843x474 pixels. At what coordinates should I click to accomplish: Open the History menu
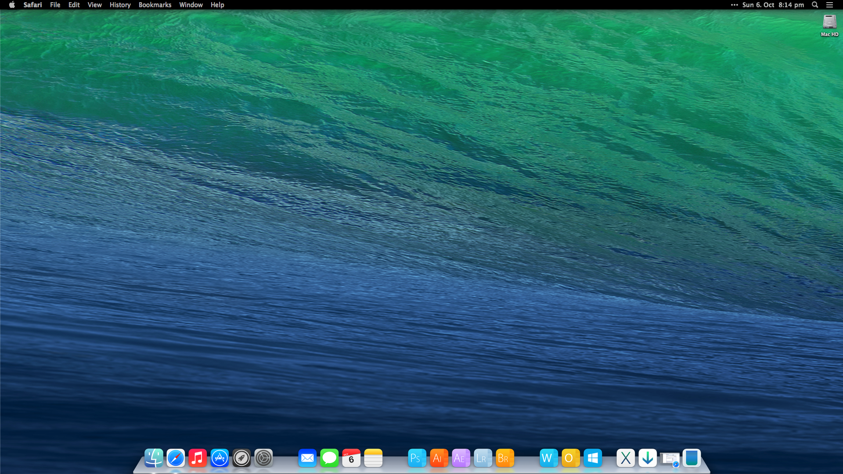click(x=120, y=5)
